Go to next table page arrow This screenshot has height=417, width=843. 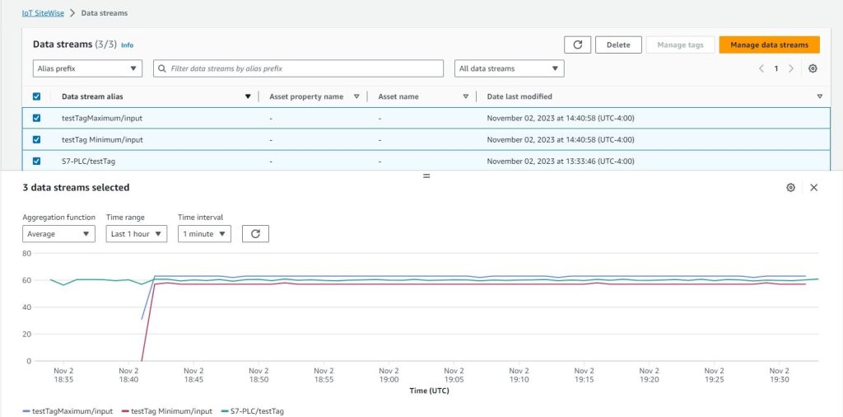tap(791, 68)
